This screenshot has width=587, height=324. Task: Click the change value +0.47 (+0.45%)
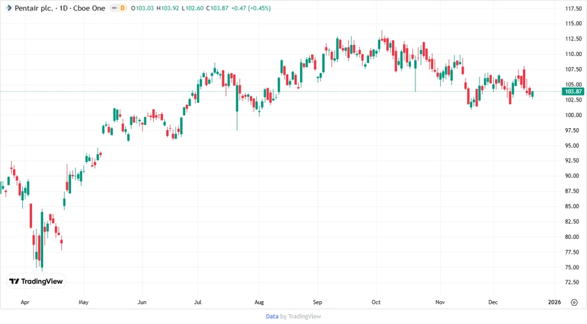(x=251, y=8)
